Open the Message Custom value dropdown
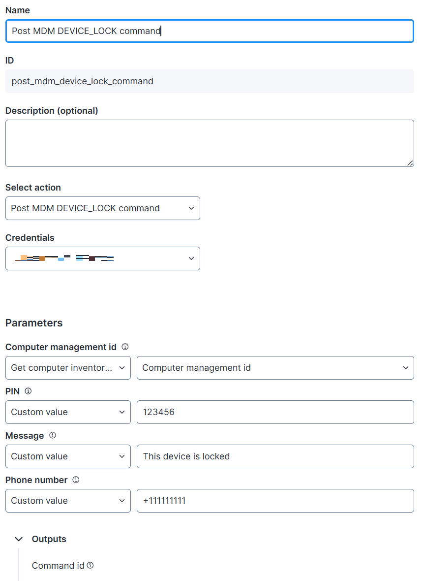This screenshot has width=423, height=581. tap(68, 456)
